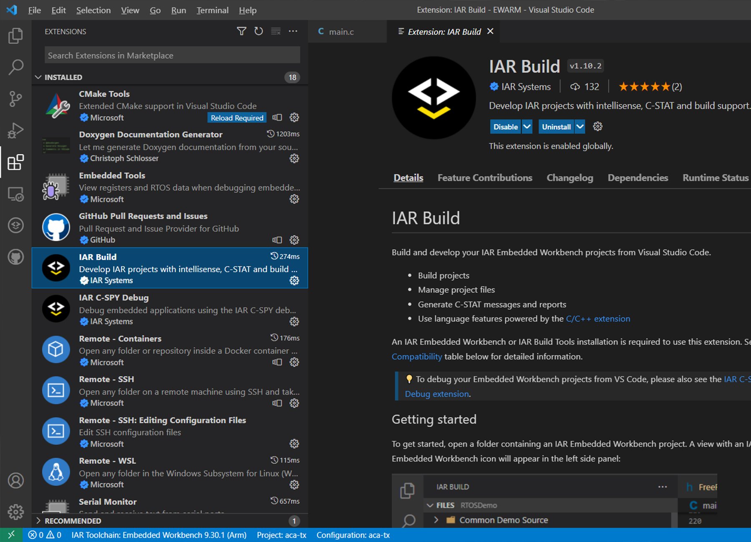Open the Search view in activity bar
Image resolution: width=751 pixels, height=542 pixels.
tap(15, 67)
